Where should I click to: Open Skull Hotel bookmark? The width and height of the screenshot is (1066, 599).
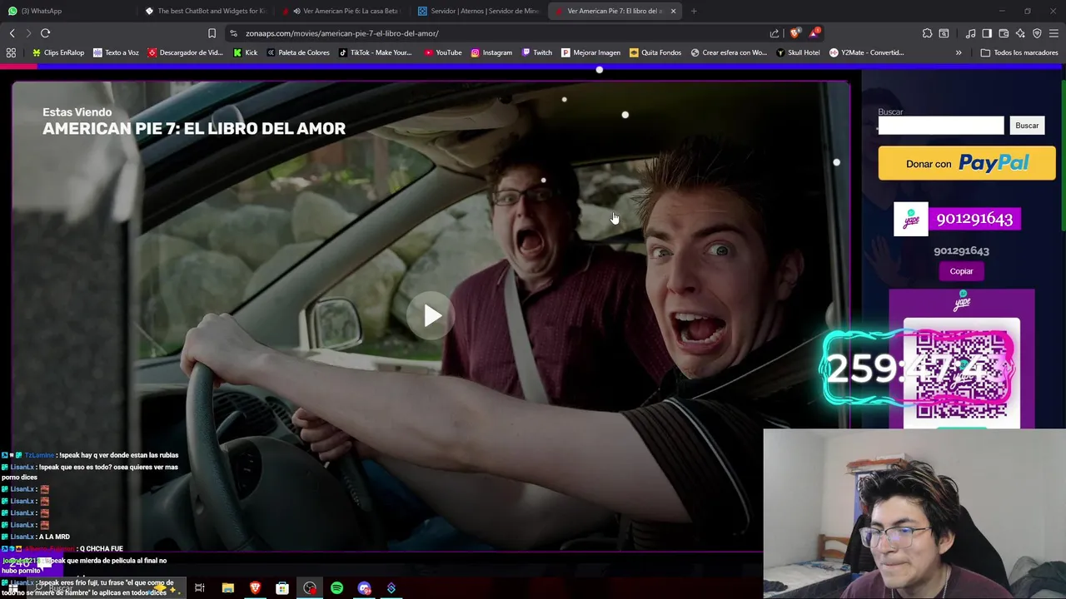(x=798, y=52)
